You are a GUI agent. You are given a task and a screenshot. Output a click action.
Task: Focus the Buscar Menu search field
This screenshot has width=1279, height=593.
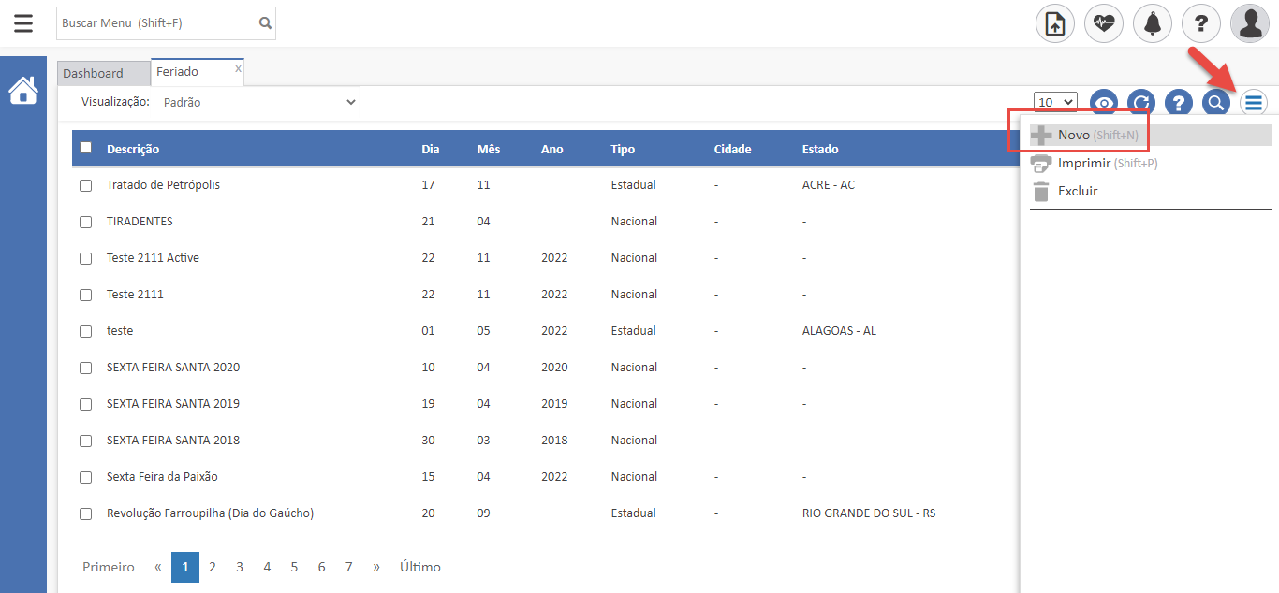(156, 23)
